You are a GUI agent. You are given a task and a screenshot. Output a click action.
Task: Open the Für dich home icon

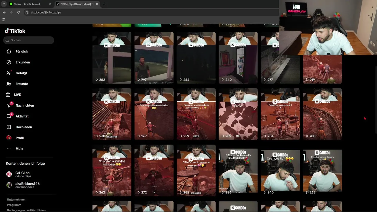click(x=9, y=52)
